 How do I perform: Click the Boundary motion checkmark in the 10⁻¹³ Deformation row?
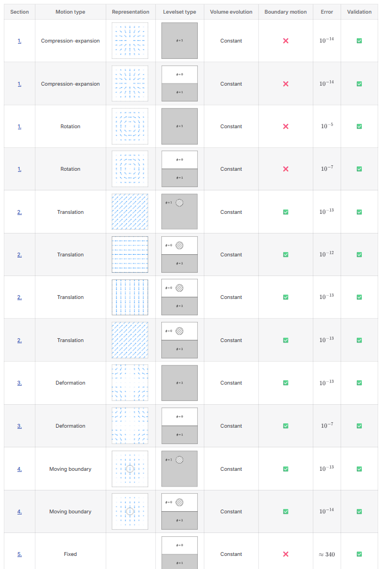(x=286, y=383)
